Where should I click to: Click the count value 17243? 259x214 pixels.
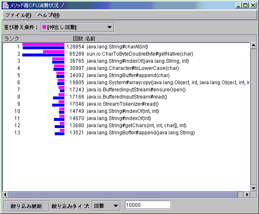(x=77, y=90)
